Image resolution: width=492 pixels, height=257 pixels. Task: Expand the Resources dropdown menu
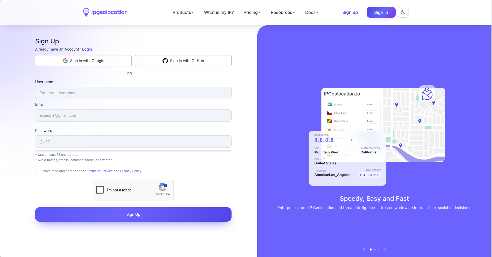click(283, 12)
